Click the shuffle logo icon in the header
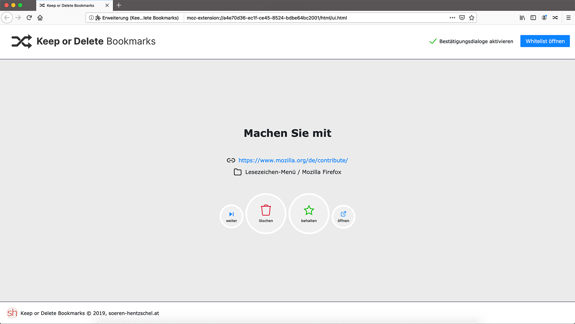Screen dimensions: 575x324 22,41
